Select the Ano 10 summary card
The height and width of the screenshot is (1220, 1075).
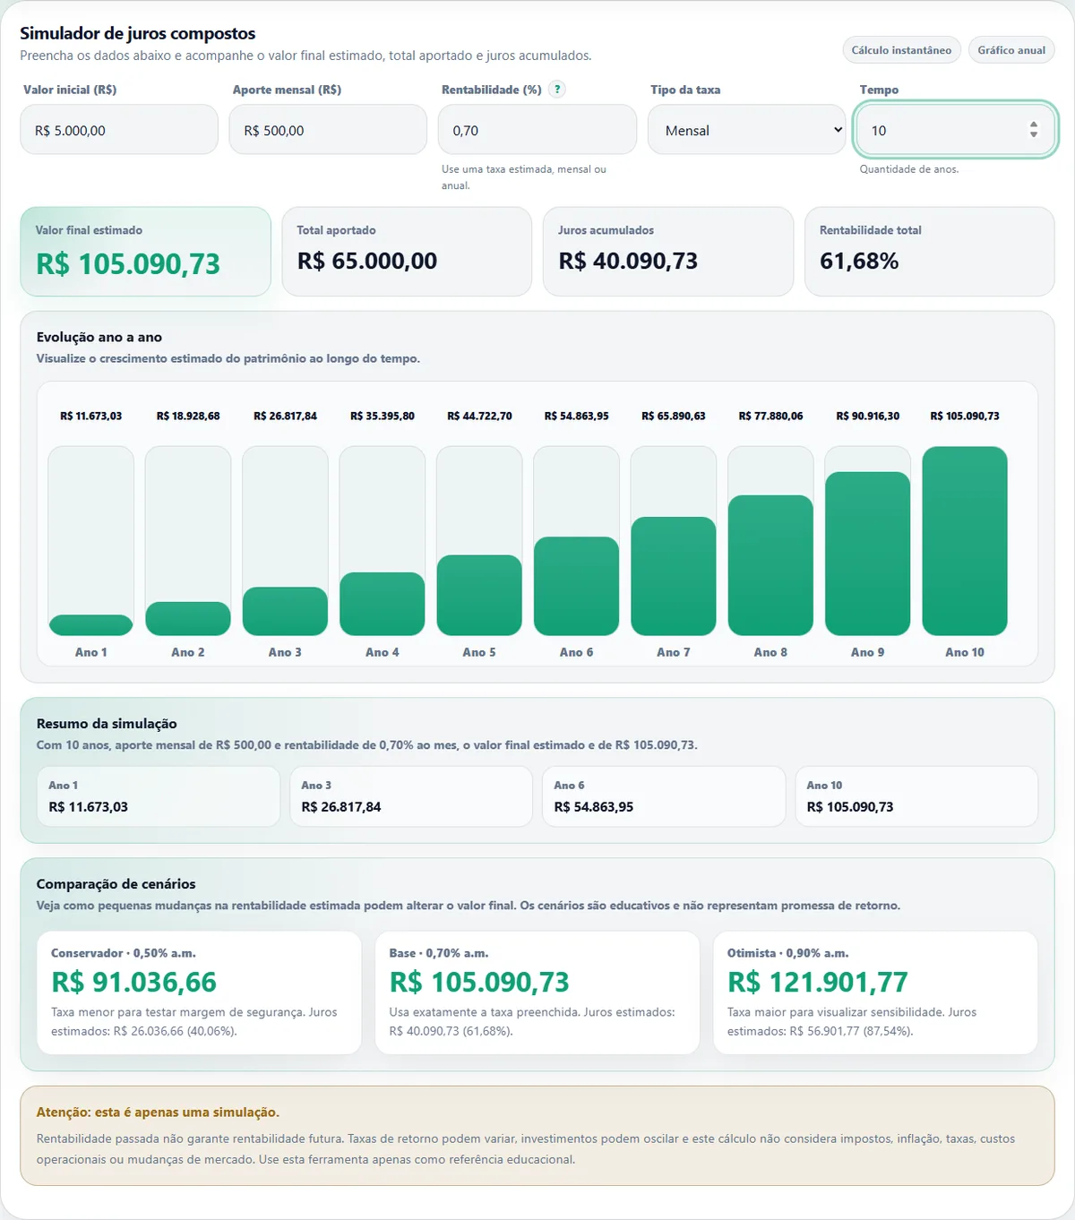(916, 796)
